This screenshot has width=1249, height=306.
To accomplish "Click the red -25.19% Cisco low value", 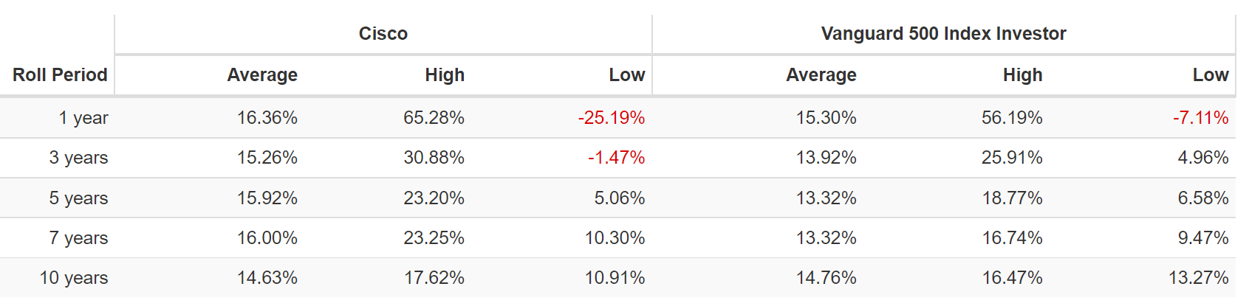I will pos(611,118).
